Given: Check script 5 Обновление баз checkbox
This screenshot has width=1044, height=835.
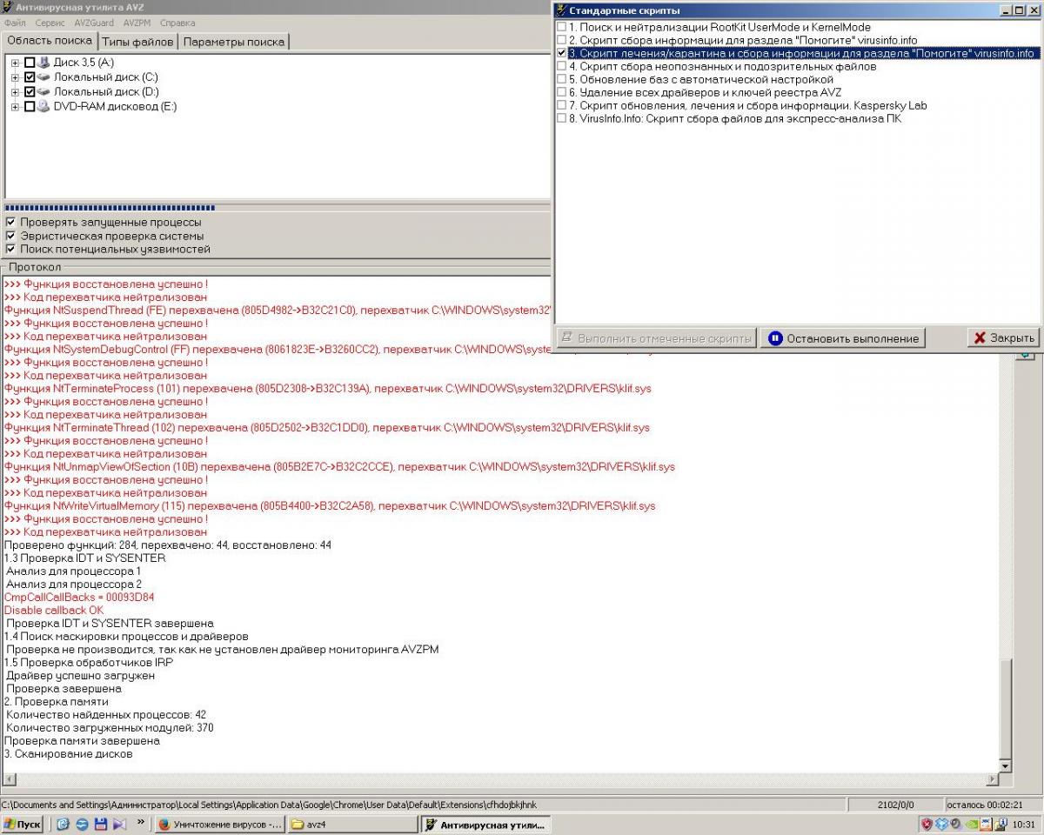Looking at the screenshot, I should coord(561,79).
